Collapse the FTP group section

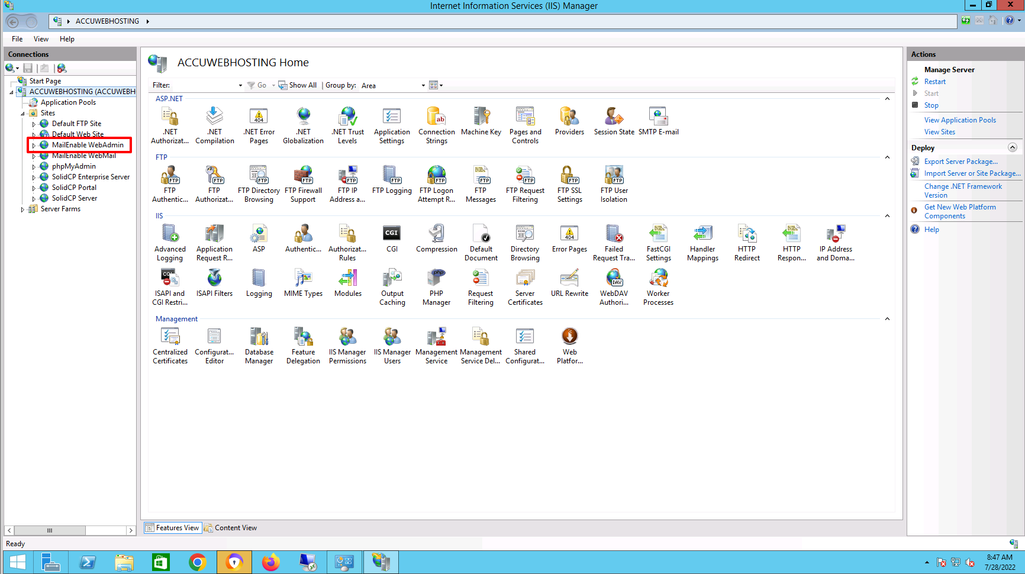887,157
